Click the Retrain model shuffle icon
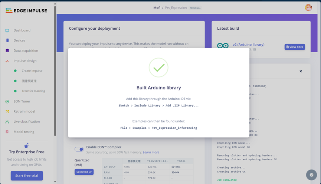This screenshot has width=321, height=184. [x=7, y=111]
